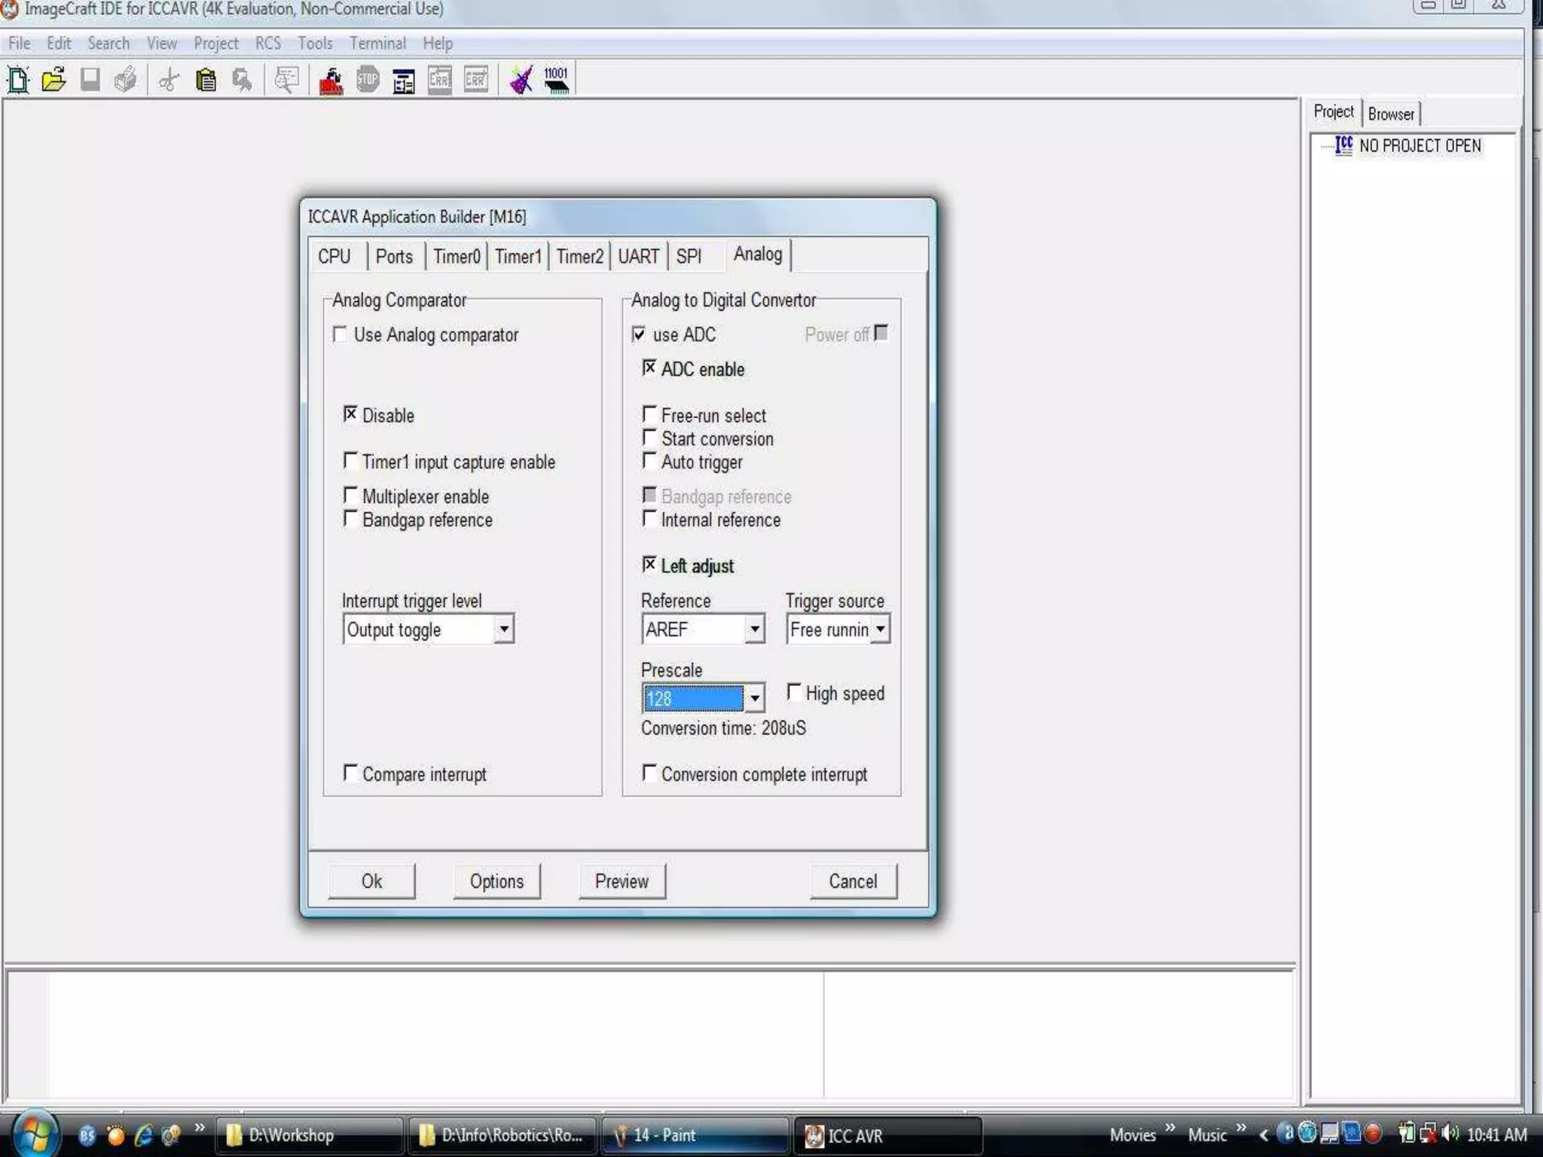Screen dimensions: 1543x1157
Task: Click the Cut scissors icon
Action: pos(169,80)
